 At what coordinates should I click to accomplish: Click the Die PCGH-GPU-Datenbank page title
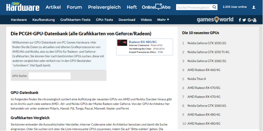tap(81, 33)
